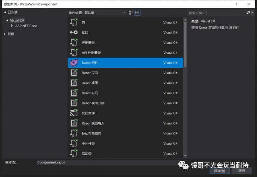Select the 中间件类 row text
This screenshot has height=177, width=257.
coord(88,143)
